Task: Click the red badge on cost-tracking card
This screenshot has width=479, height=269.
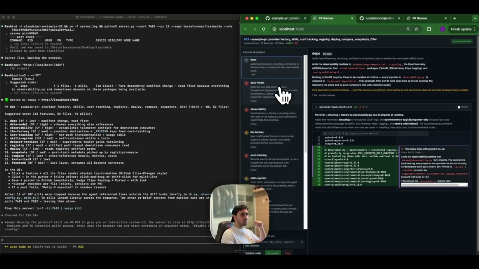Action: point(246,155)
